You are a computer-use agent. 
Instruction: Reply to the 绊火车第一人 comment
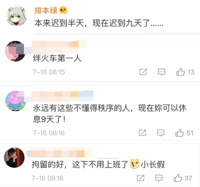(x=161, y=72)
